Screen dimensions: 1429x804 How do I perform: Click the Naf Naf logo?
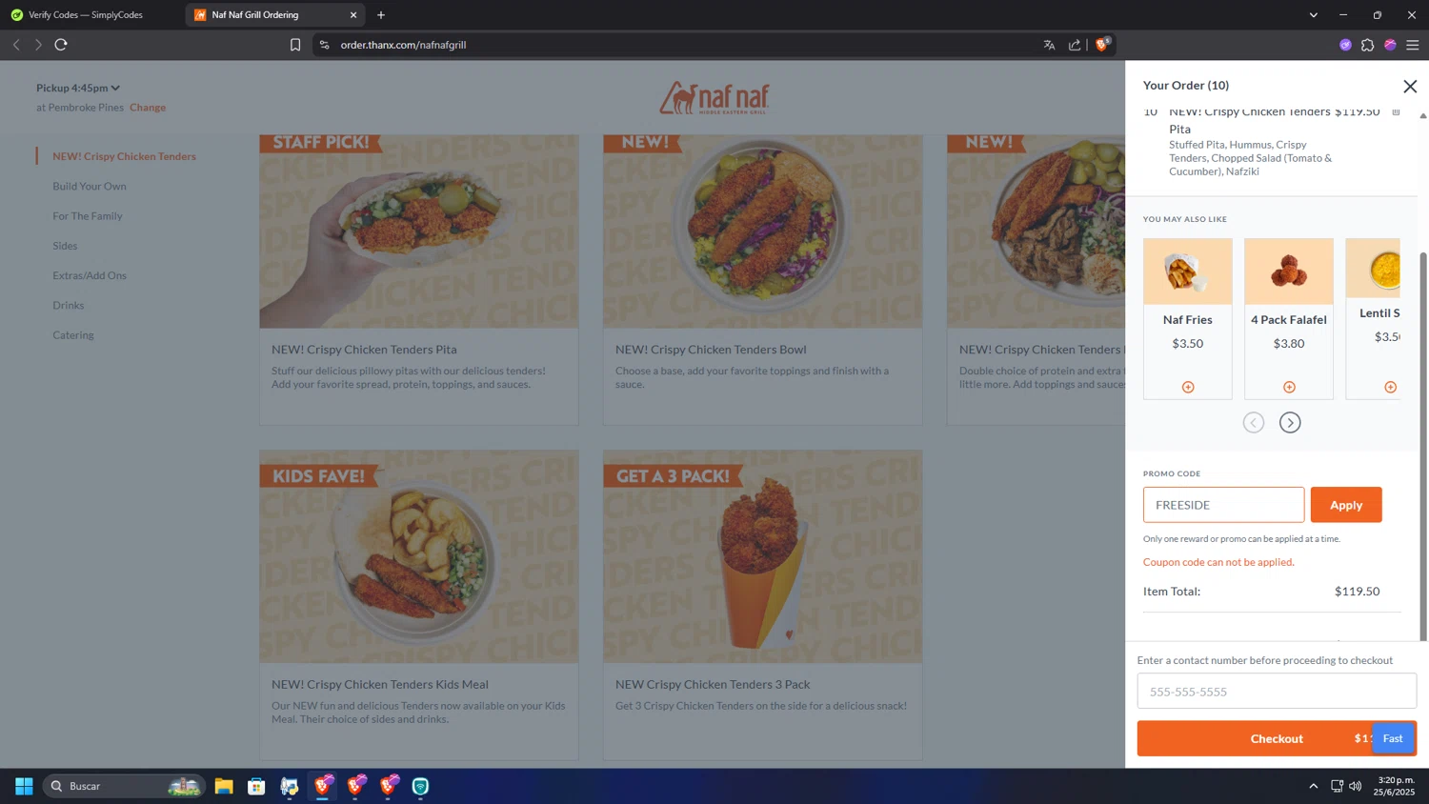[714, 98]
